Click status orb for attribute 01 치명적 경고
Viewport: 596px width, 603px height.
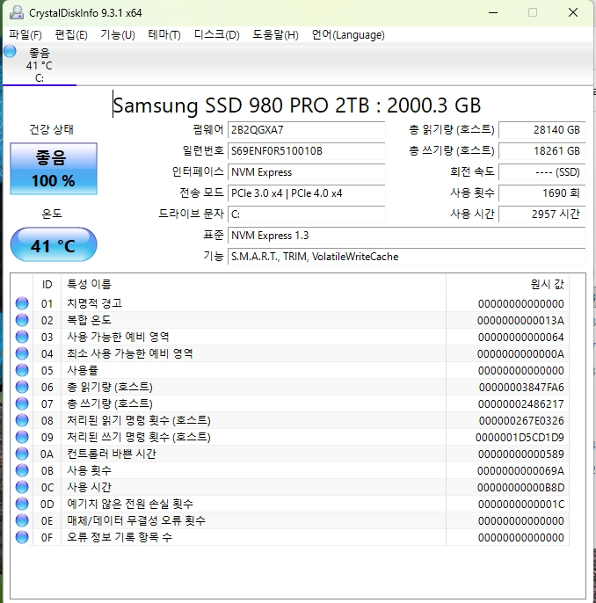pos(22,303)
